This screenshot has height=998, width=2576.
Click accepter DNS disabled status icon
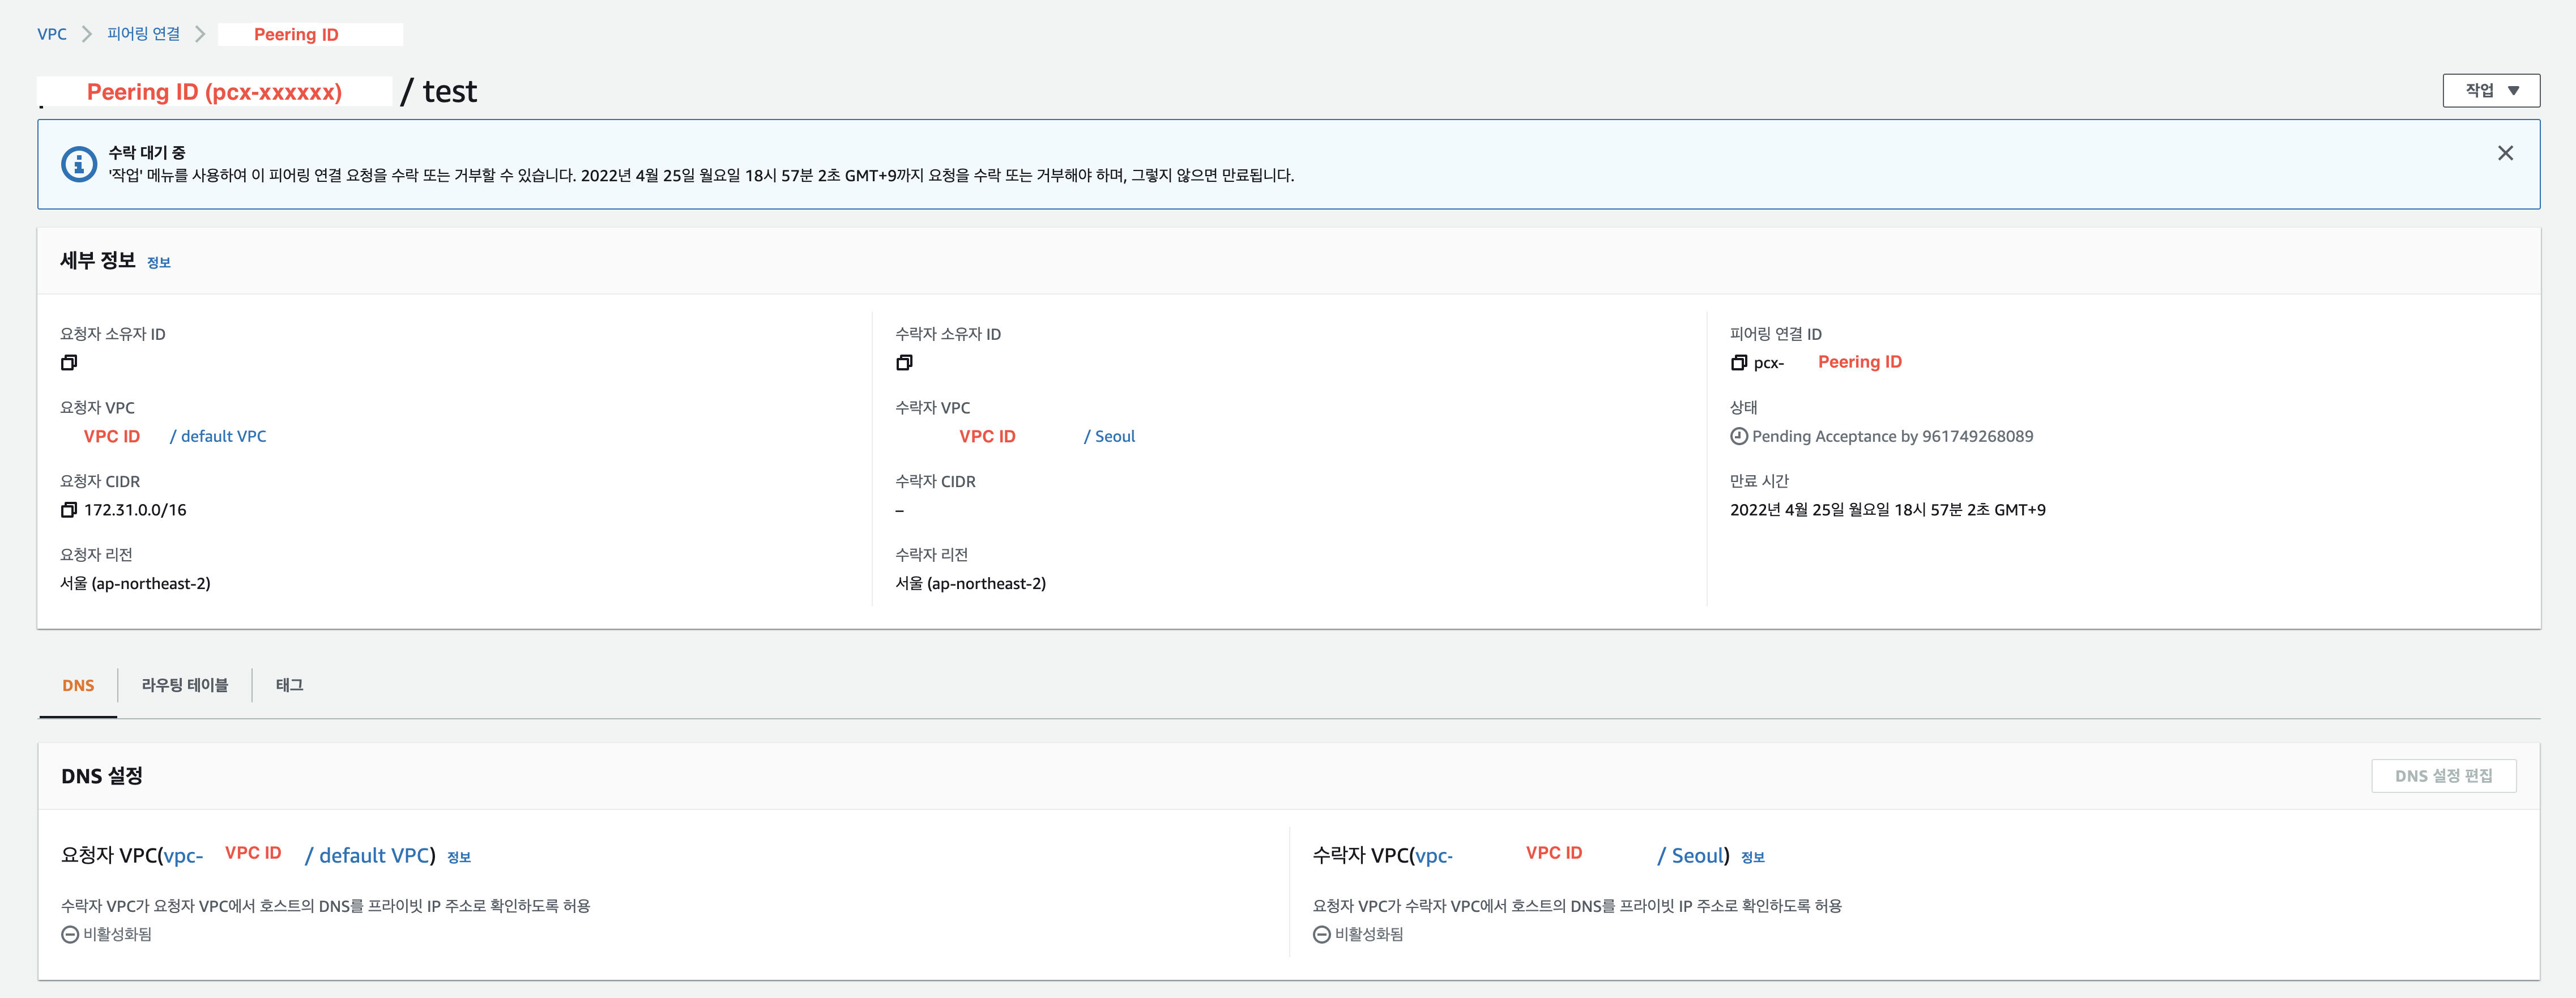pos(1321,934)
